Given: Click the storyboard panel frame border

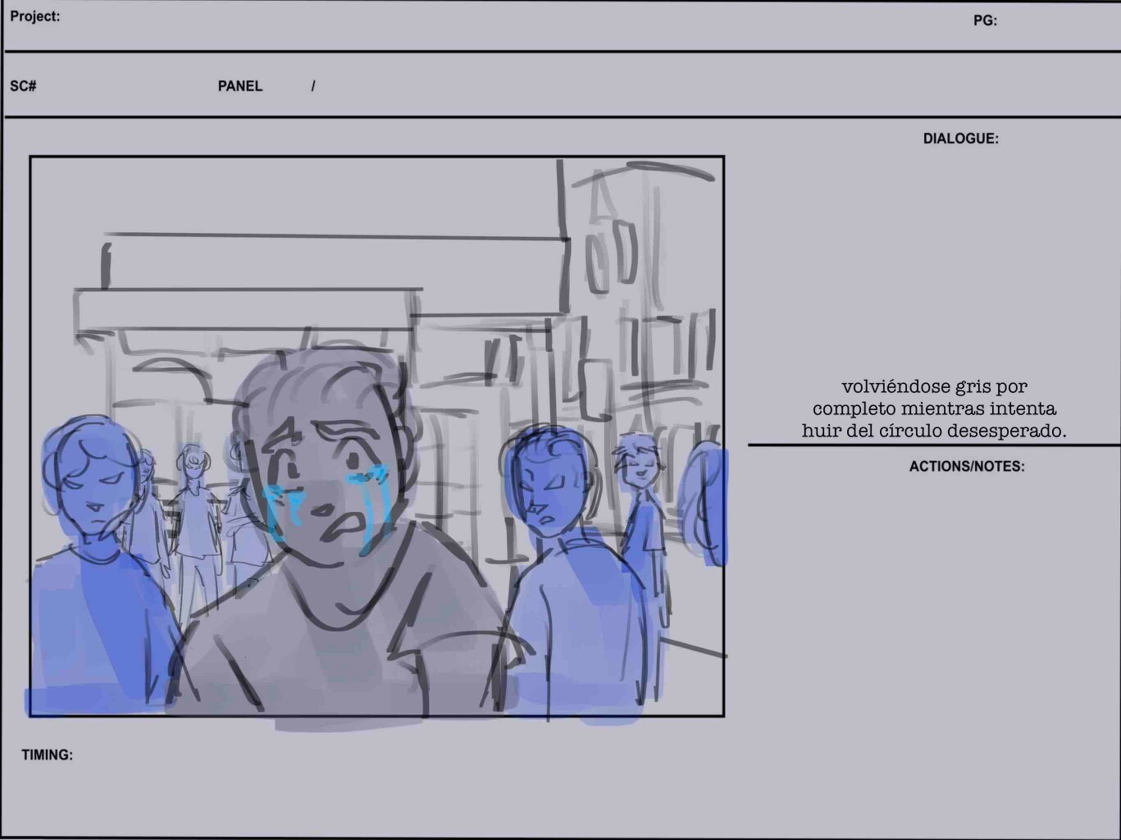Looking at the screenshot, I should pos(377,156).
